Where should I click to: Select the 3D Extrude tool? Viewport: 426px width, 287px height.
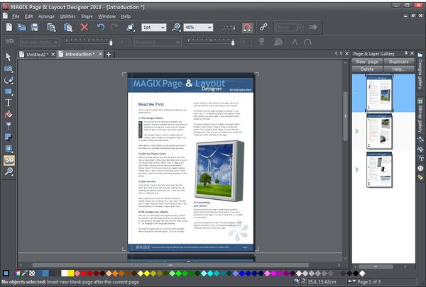click(x=9, y=160)
